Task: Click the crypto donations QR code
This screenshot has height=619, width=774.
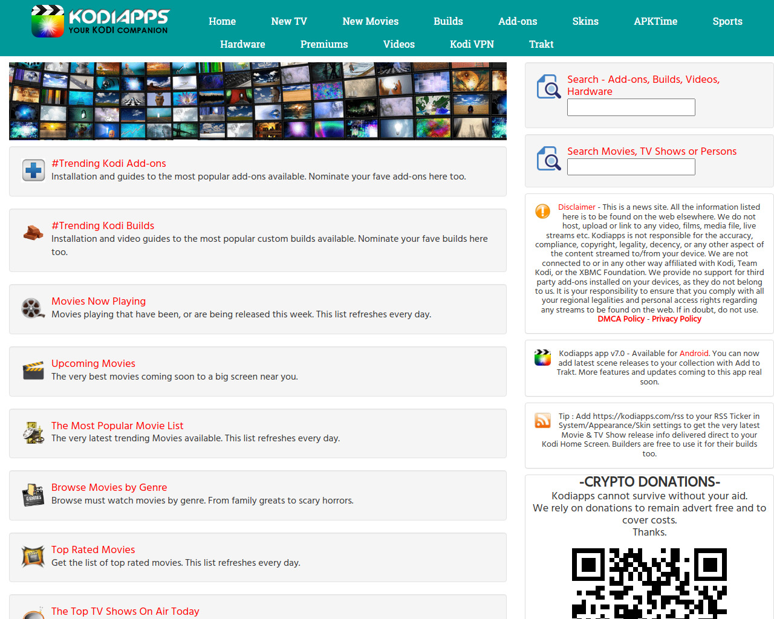Action: [x=649, y=583]
